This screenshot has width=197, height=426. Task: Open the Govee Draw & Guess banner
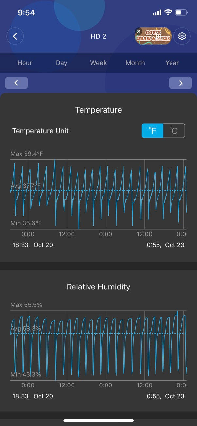coord(156,37)
